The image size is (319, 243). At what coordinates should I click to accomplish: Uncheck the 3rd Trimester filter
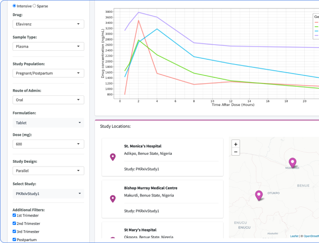pyautogui.click(x=14, y=232)
